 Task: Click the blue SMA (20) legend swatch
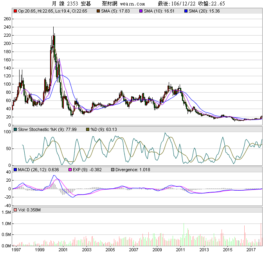pyautogui.click(x=186, y=11)
